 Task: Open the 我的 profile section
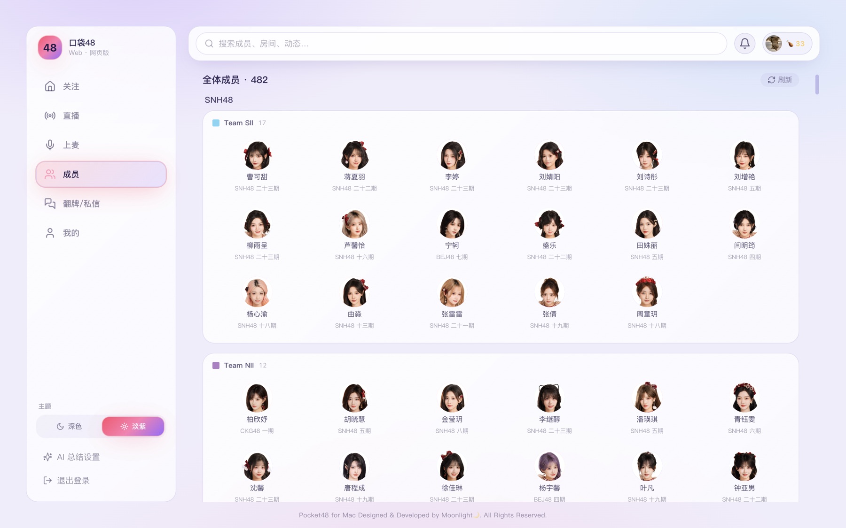pyautogui.click(x=101, y=233)
